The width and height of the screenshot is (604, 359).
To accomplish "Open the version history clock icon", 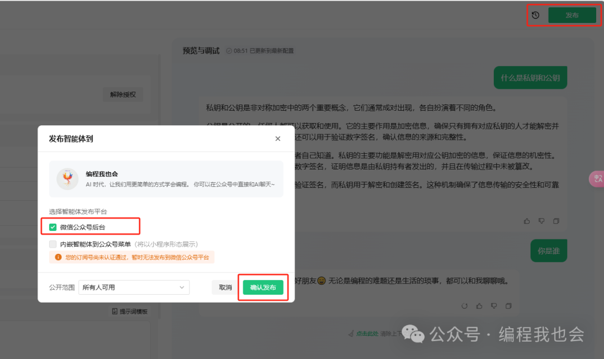I will pyautogui.click(x=535, y=15).
